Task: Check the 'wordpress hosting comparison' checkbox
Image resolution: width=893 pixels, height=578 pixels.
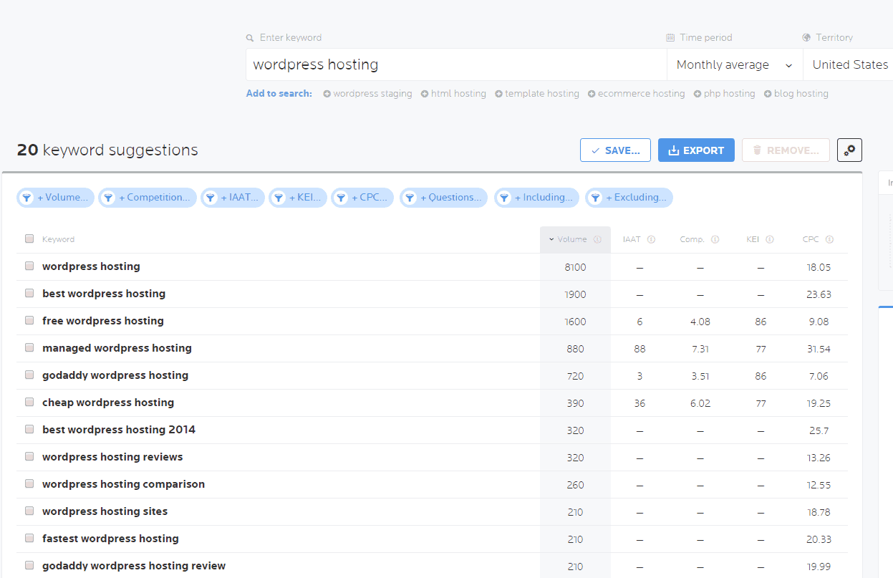Action: tap(29, 483)
